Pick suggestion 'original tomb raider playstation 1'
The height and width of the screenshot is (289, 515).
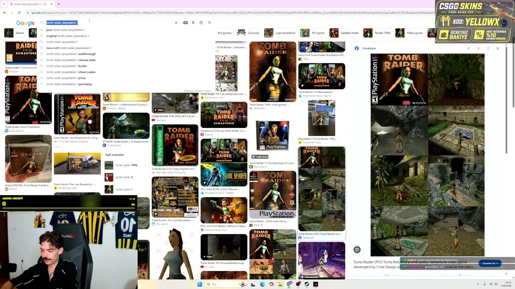[x=68, y=36]
